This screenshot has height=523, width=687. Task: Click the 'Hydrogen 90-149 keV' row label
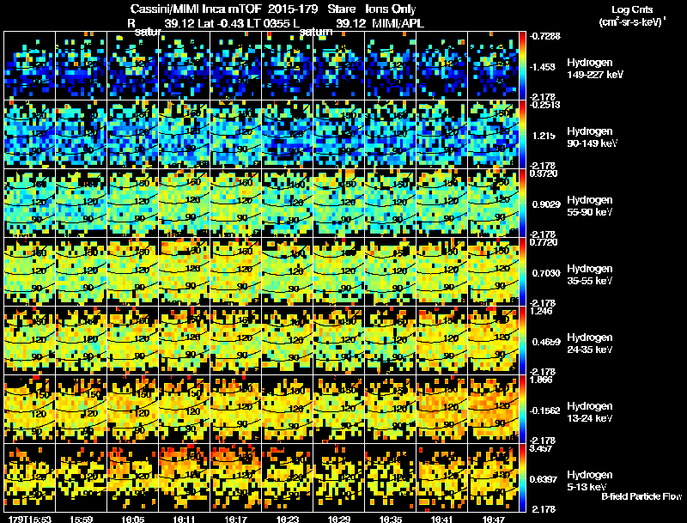(592, 137)
